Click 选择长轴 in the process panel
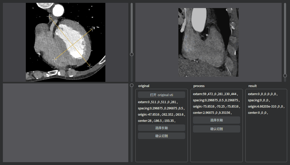Screen dimensions: 290x165 pyautogui.click(x=216, y=120)
